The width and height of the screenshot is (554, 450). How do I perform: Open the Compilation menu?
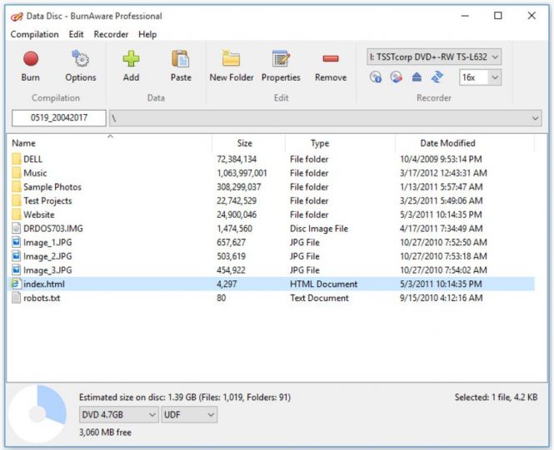(34, 34)
